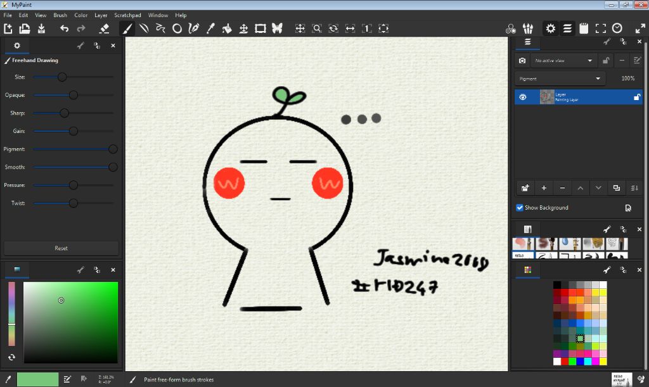Image resolution: width=649 pixels, height=387 pixels.
Task: Adjust the Opaque slider handle
Action: 74,95
